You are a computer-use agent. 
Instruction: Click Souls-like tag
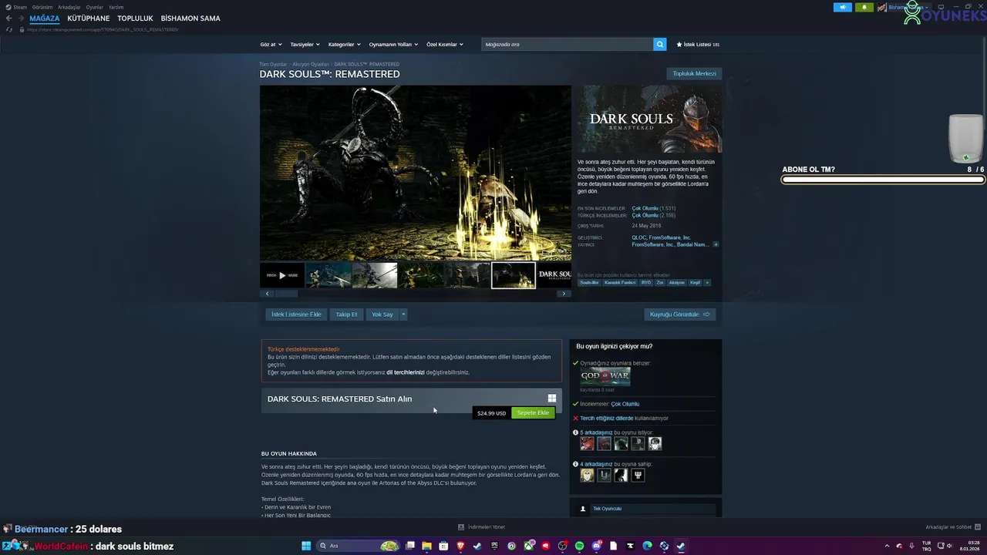(x=589, y=283)
